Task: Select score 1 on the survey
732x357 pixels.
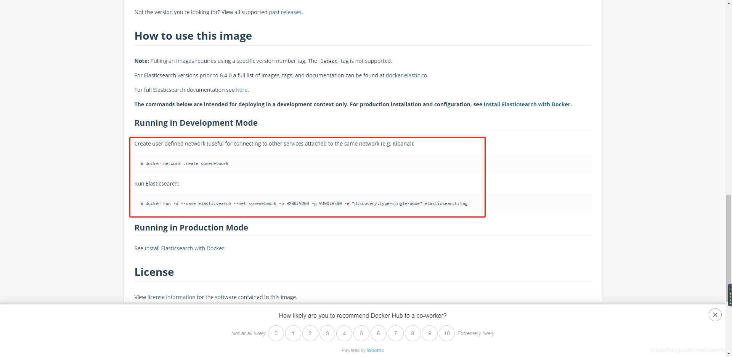Action: [x=293, y=333]
